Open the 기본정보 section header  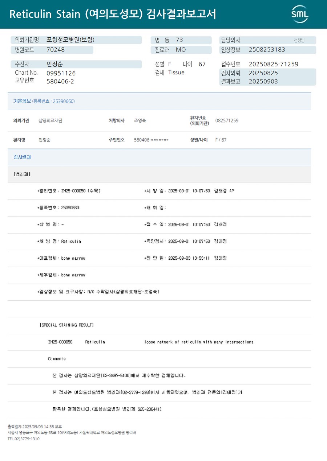tap(159, 101)
